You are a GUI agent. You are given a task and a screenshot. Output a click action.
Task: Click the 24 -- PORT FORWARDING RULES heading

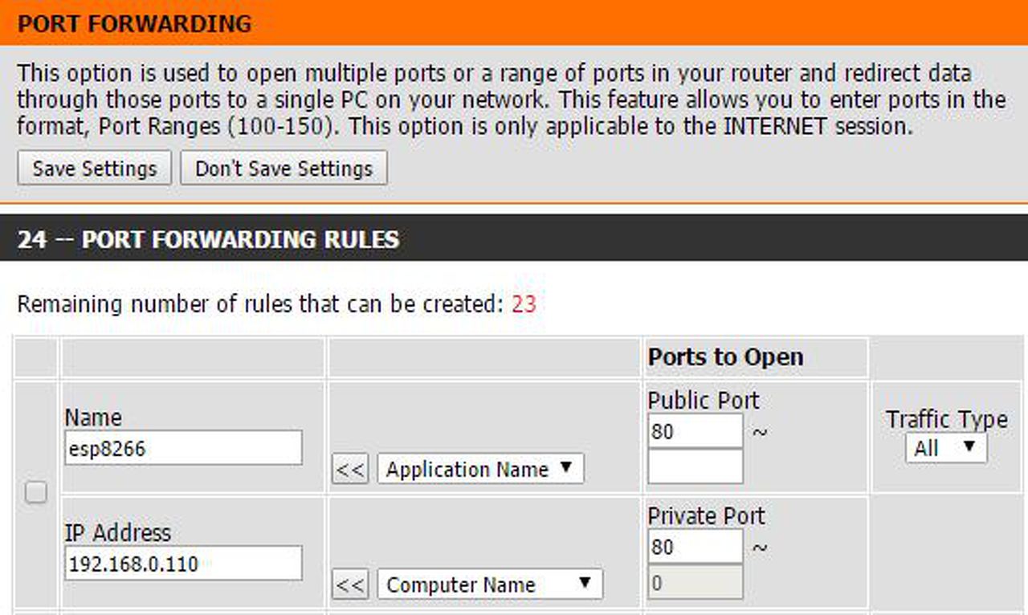[208, 239]
